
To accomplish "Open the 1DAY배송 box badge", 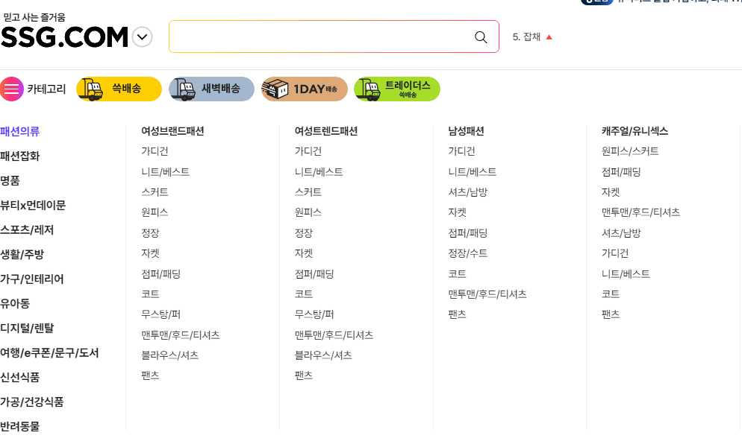I will tap(305, 89).
